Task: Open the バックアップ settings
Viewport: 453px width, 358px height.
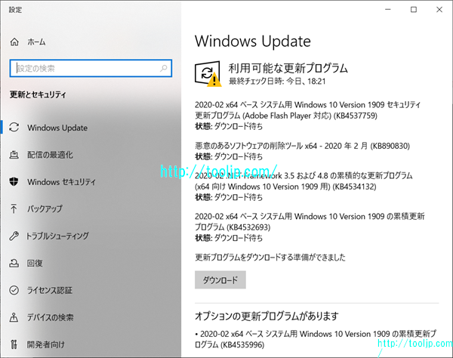Action: click(45, 208)
